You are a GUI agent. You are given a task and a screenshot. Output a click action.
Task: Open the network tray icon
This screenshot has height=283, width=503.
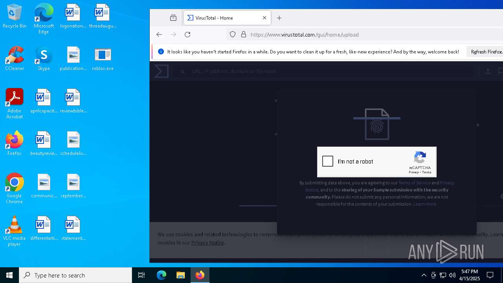coord(443,275)
